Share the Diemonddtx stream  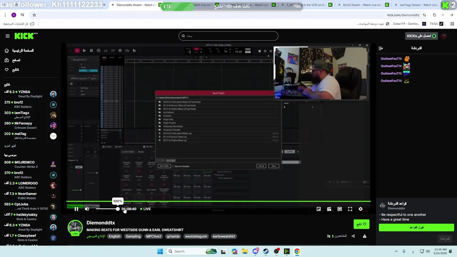(353, 236)
